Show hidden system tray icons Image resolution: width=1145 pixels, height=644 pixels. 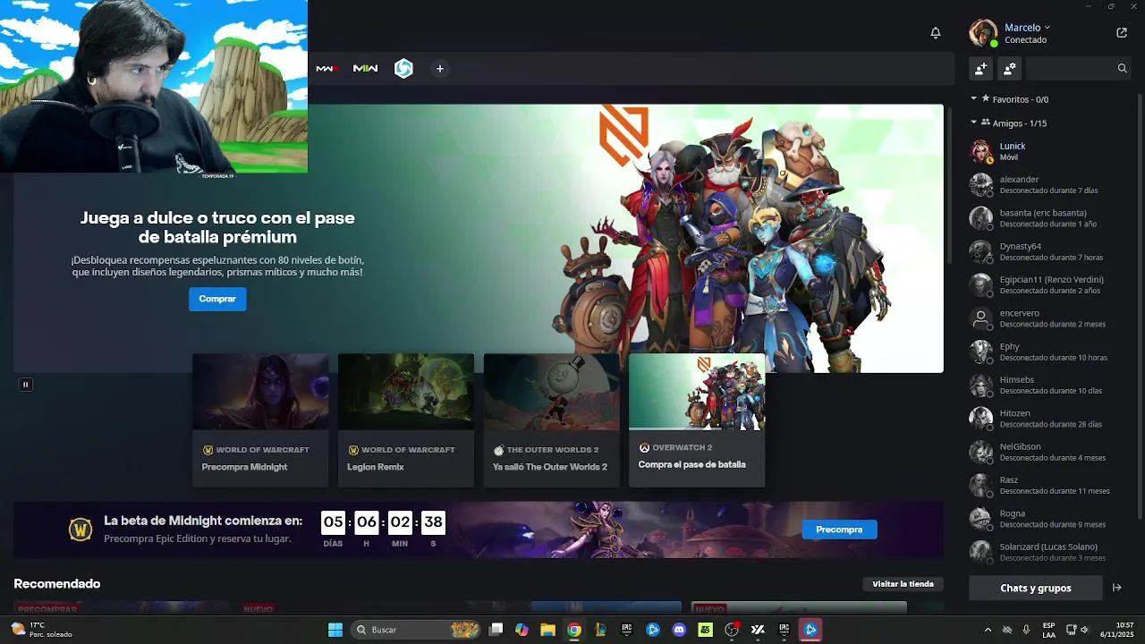988,630
